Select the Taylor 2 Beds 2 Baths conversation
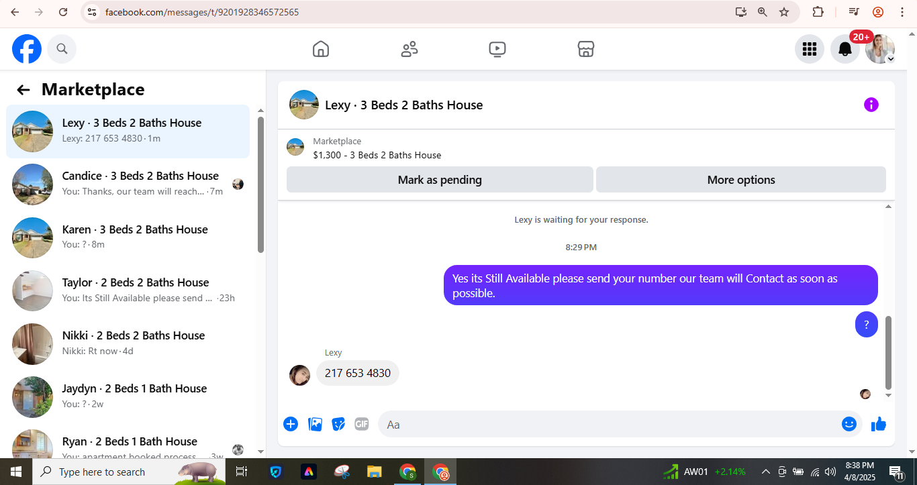Screen dimensions: 917x485 pyautogui.click(x=128, y=290)
